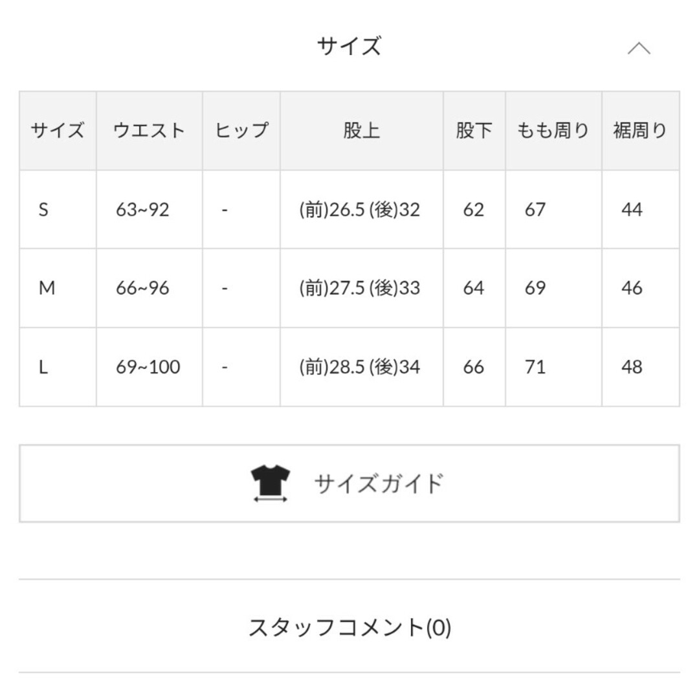Viewport: 699px width, 699px height.
Task: Click the M size row label
Action: pos(58,288)
